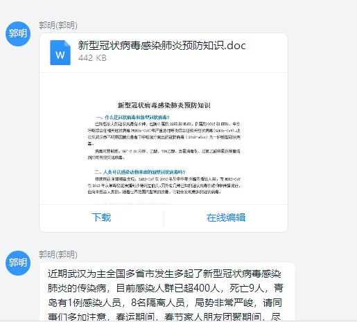Select sender name 郭明(郭明) above file card
Image resolution: width=357 pixels, height=322 pixels.
tap(58, 25)
